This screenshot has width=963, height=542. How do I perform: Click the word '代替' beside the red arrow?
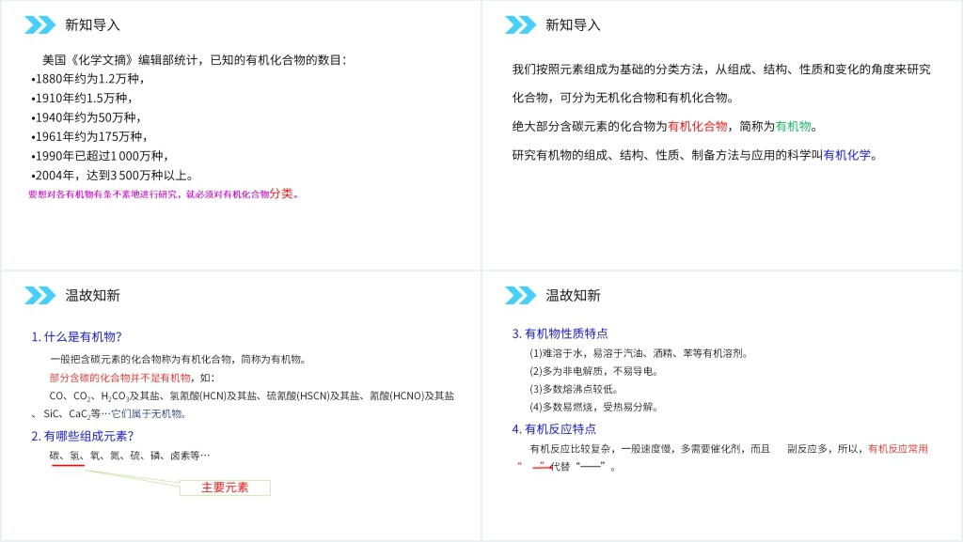coord(560,467)
